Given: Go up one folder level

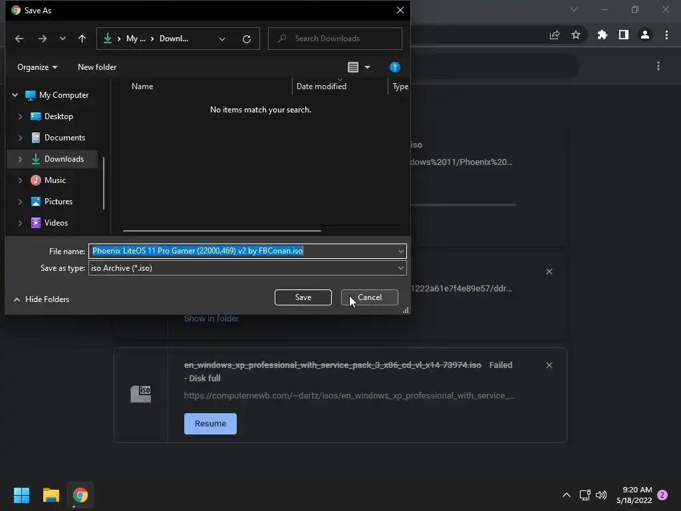Looking at the screenshot, I should [x=82, y=39].
